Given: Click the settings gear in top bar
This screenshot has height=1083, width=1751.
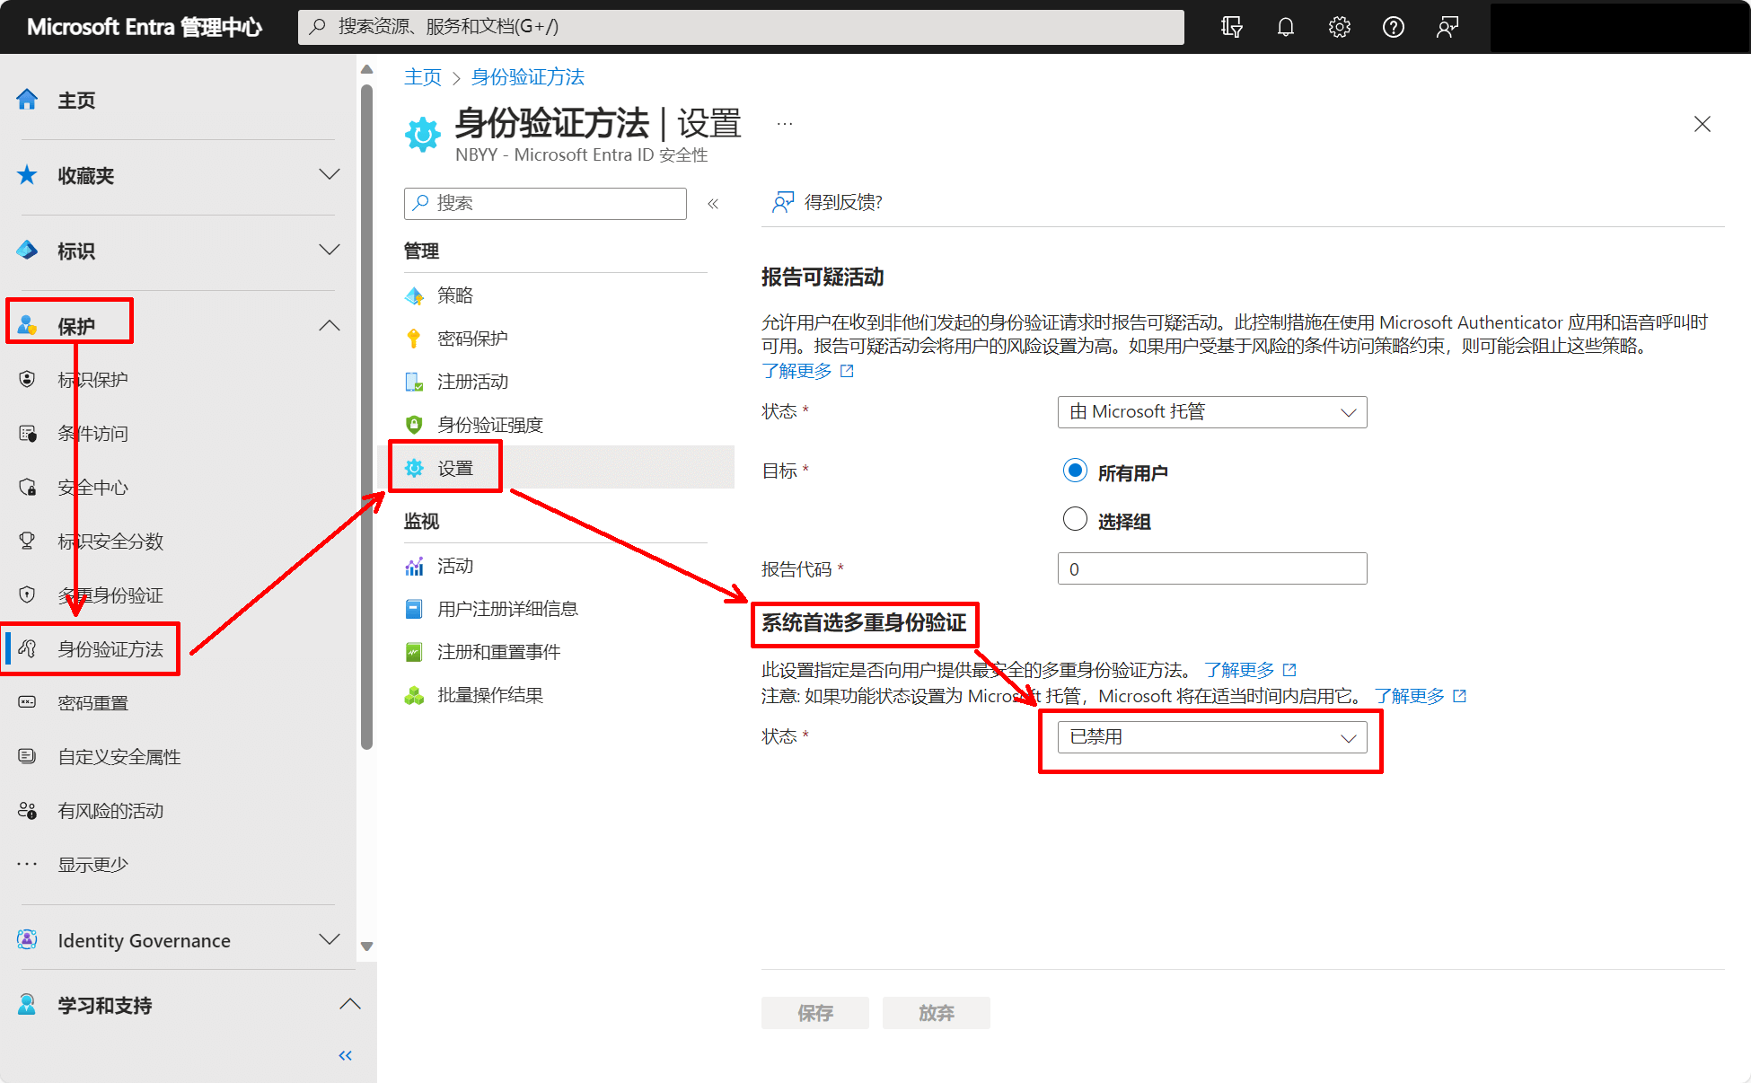Looking at the screenshot, I should click(x=1339, y=27).
